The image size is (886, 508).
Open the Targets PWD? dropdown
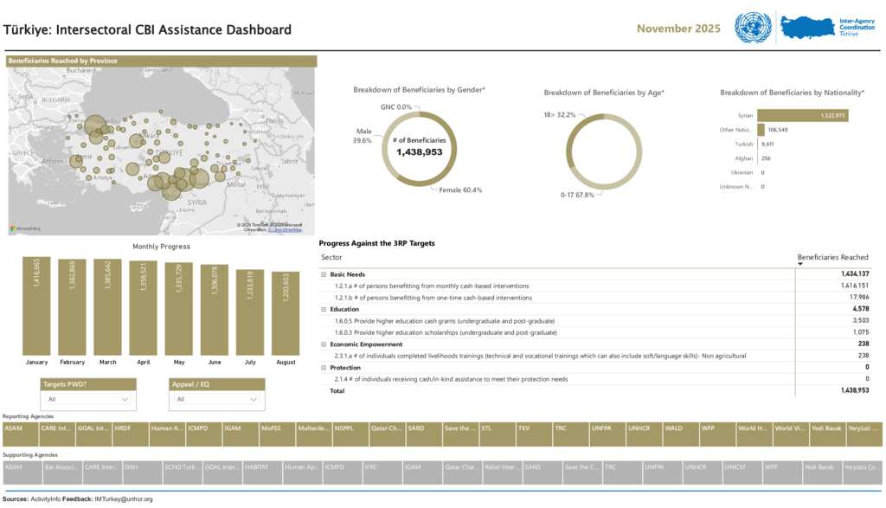[88, 399]
